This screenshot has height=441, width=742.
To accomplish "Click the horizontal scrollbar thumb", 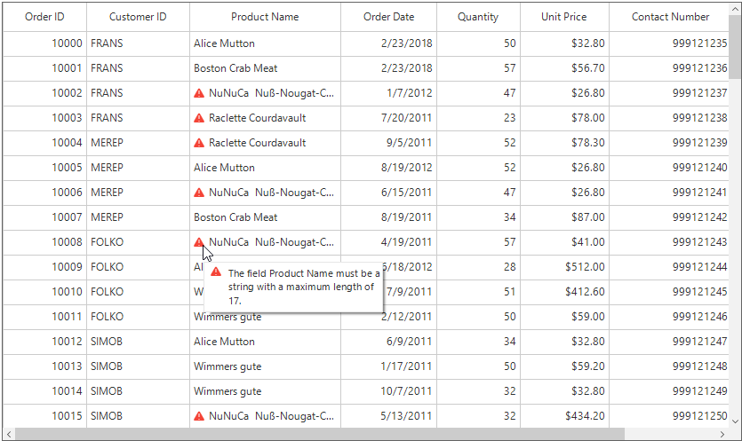I will click(320, 434).
